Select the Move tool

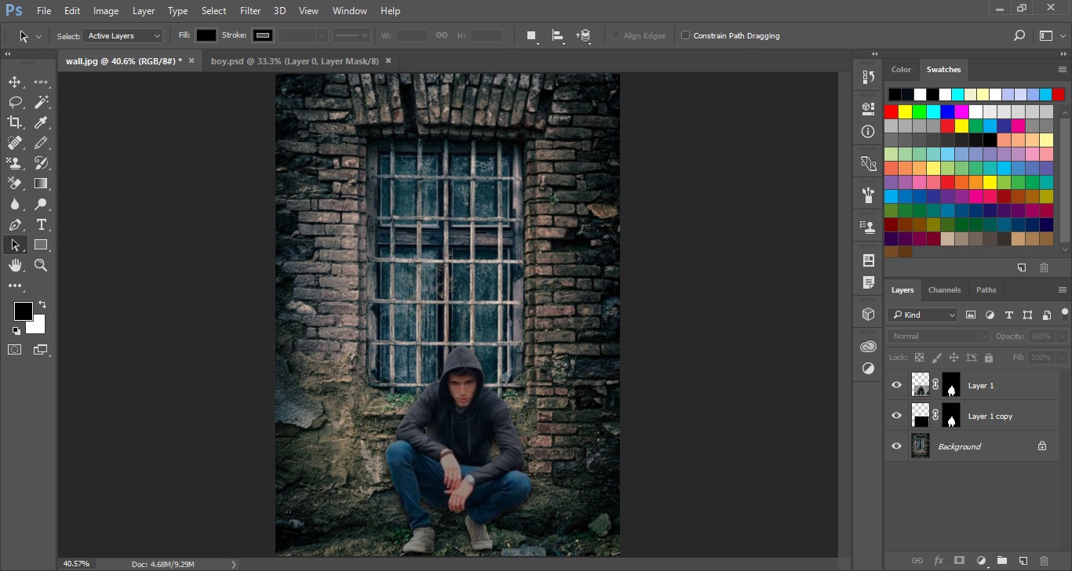tap(15, 82)
